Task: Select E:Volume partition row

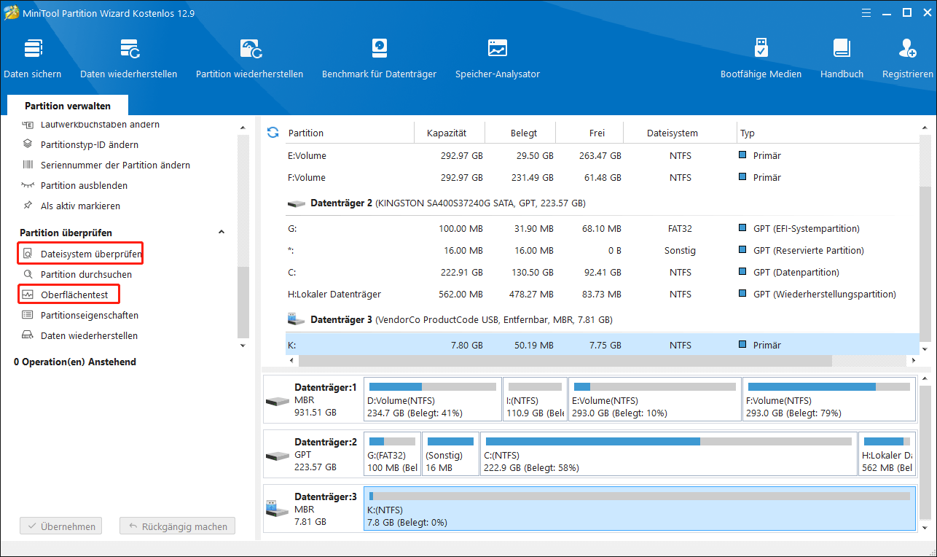Action: 601,155
